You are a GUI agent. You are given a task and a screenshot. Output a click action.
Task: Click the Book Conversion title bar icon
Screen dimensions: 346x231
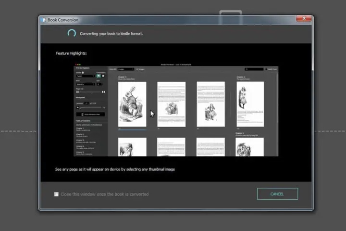(x=44, y=20)
